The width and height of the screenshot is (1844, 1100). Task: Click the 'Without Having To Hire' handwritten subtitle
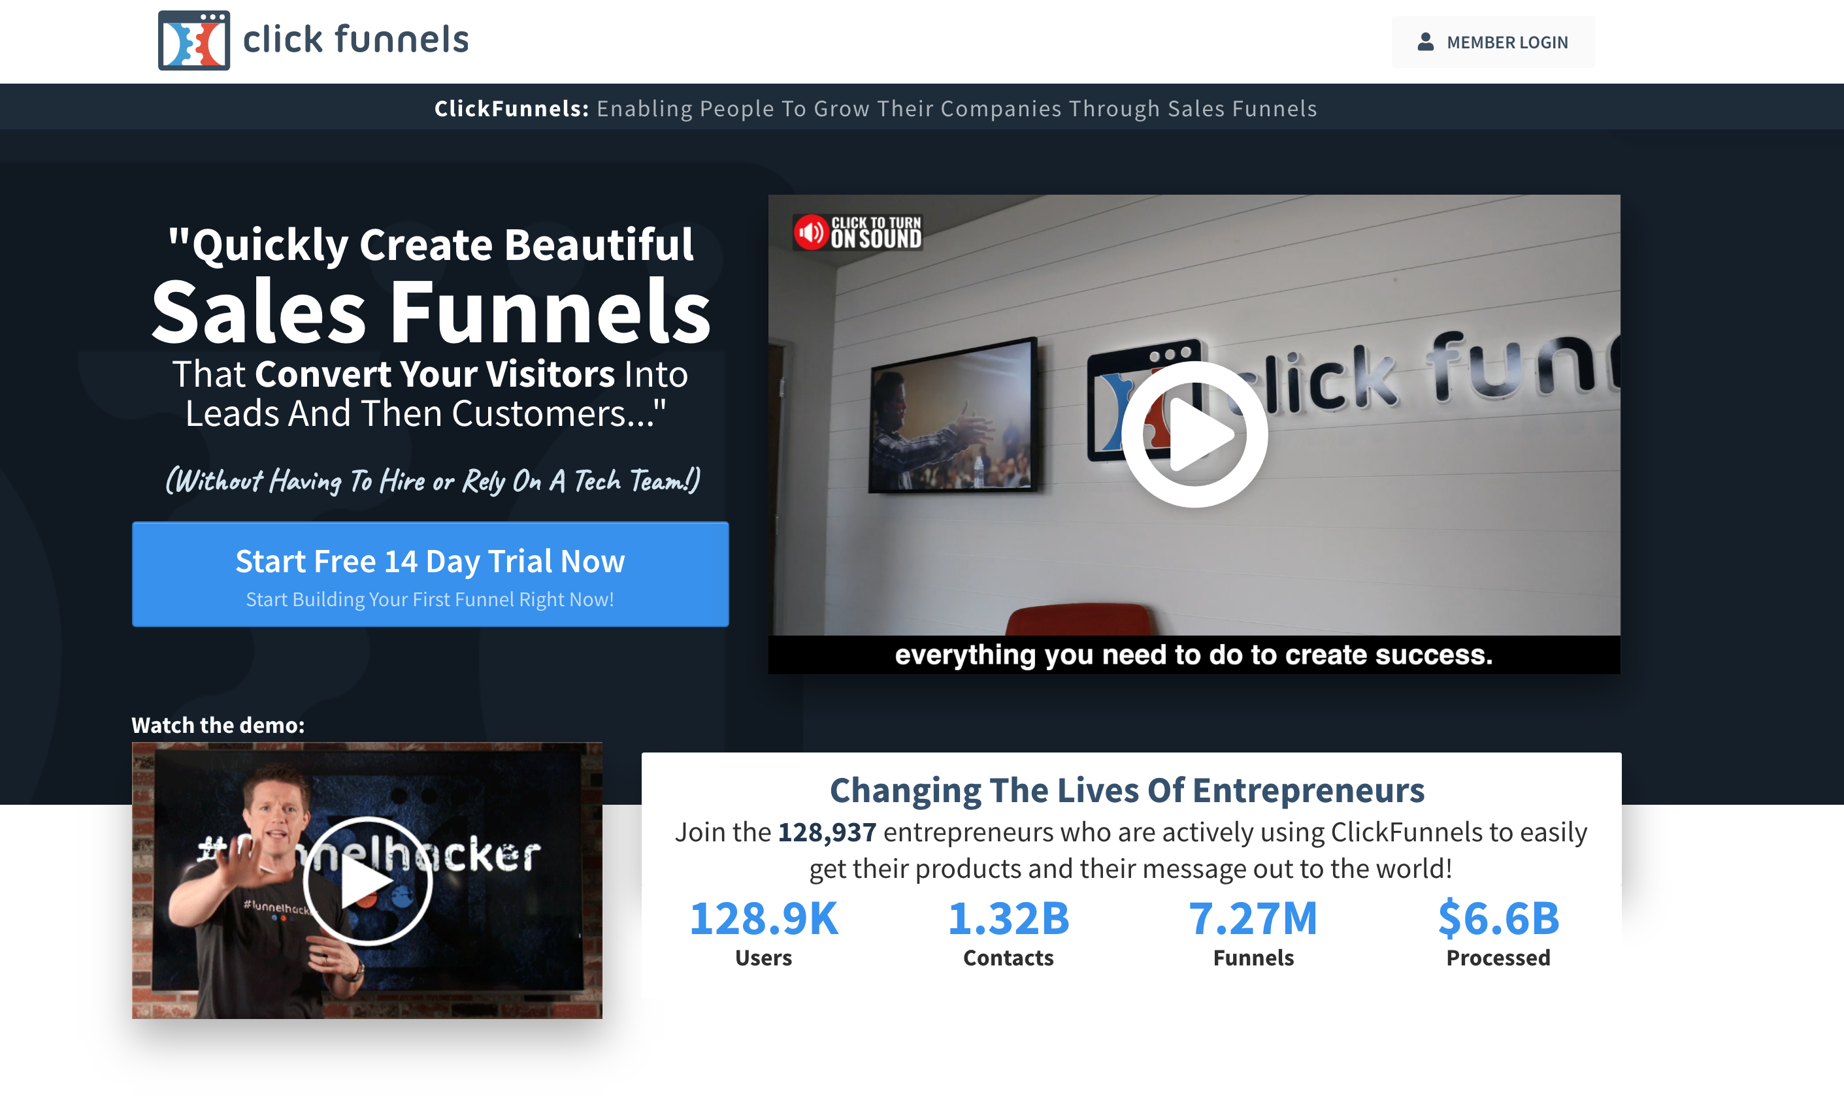433,481
